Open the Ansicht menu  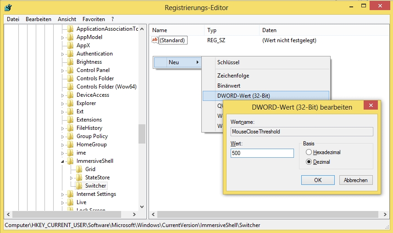tap(67, 19)
